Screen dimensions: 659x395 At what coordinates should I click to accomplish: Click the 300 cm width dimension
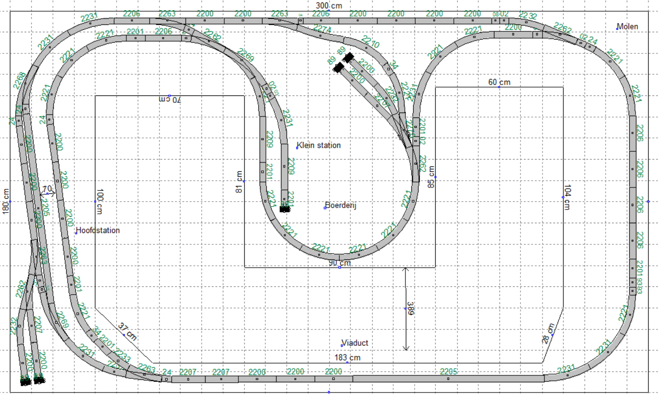coord(329,5)
